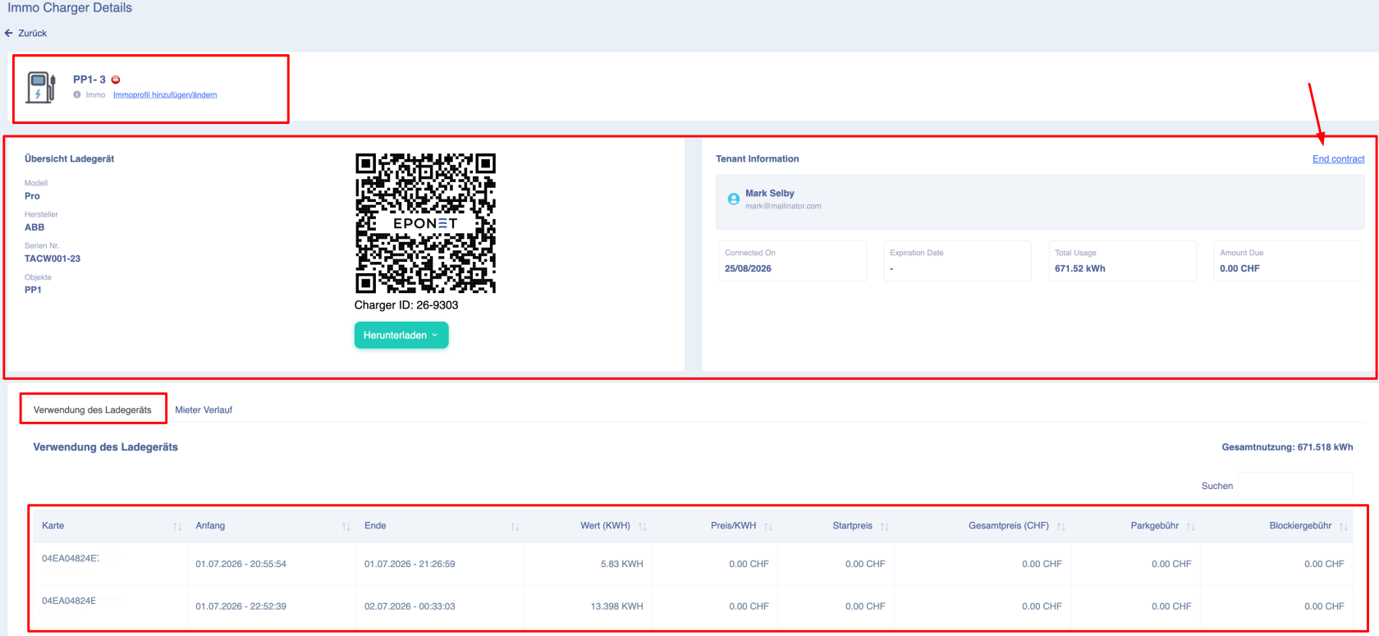Go back using the Zurück arrow
Screen dimensions: 1379x636
pos(9,34)
